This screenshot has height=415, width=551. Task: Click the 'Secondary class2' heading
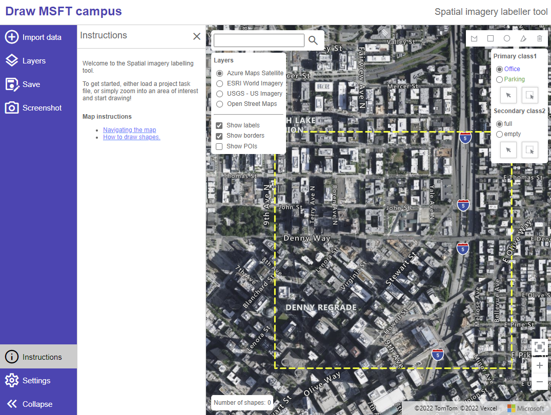519,111
